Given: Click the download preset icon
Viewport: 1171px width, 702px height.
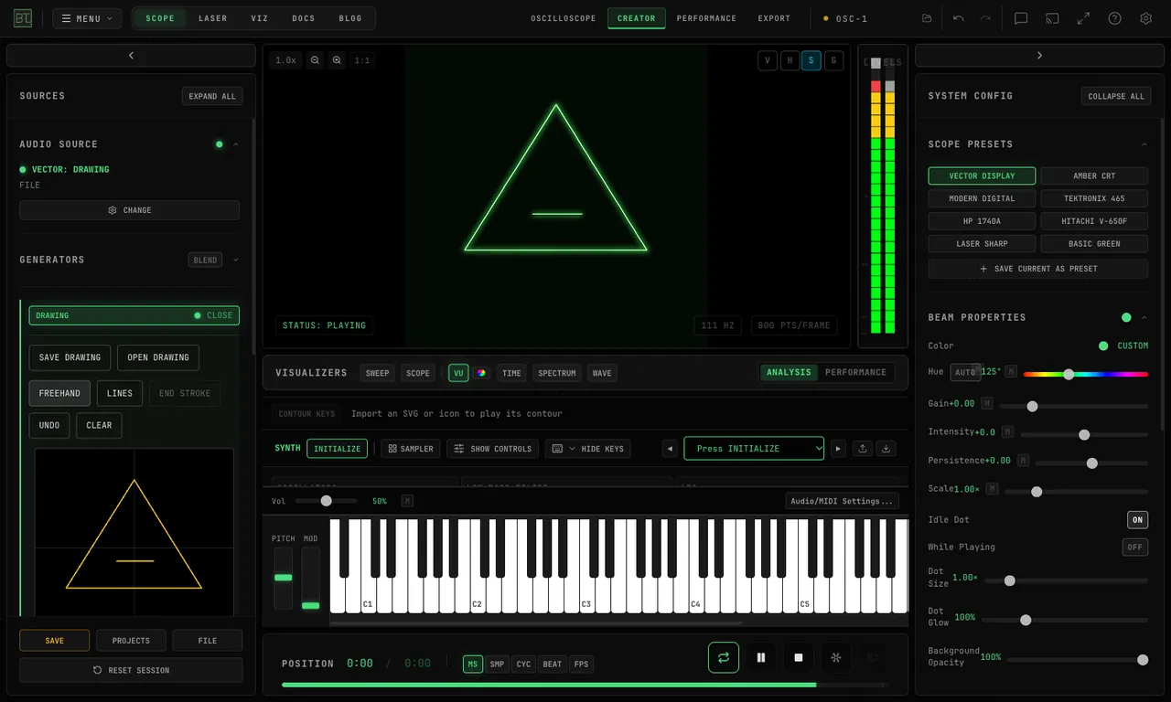Looking at the screenshot, I should 886,449.
